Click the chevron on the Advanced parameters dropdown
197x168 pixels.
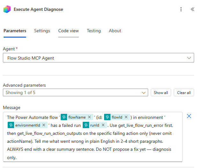pyautogui.click(x=144, y=93)
